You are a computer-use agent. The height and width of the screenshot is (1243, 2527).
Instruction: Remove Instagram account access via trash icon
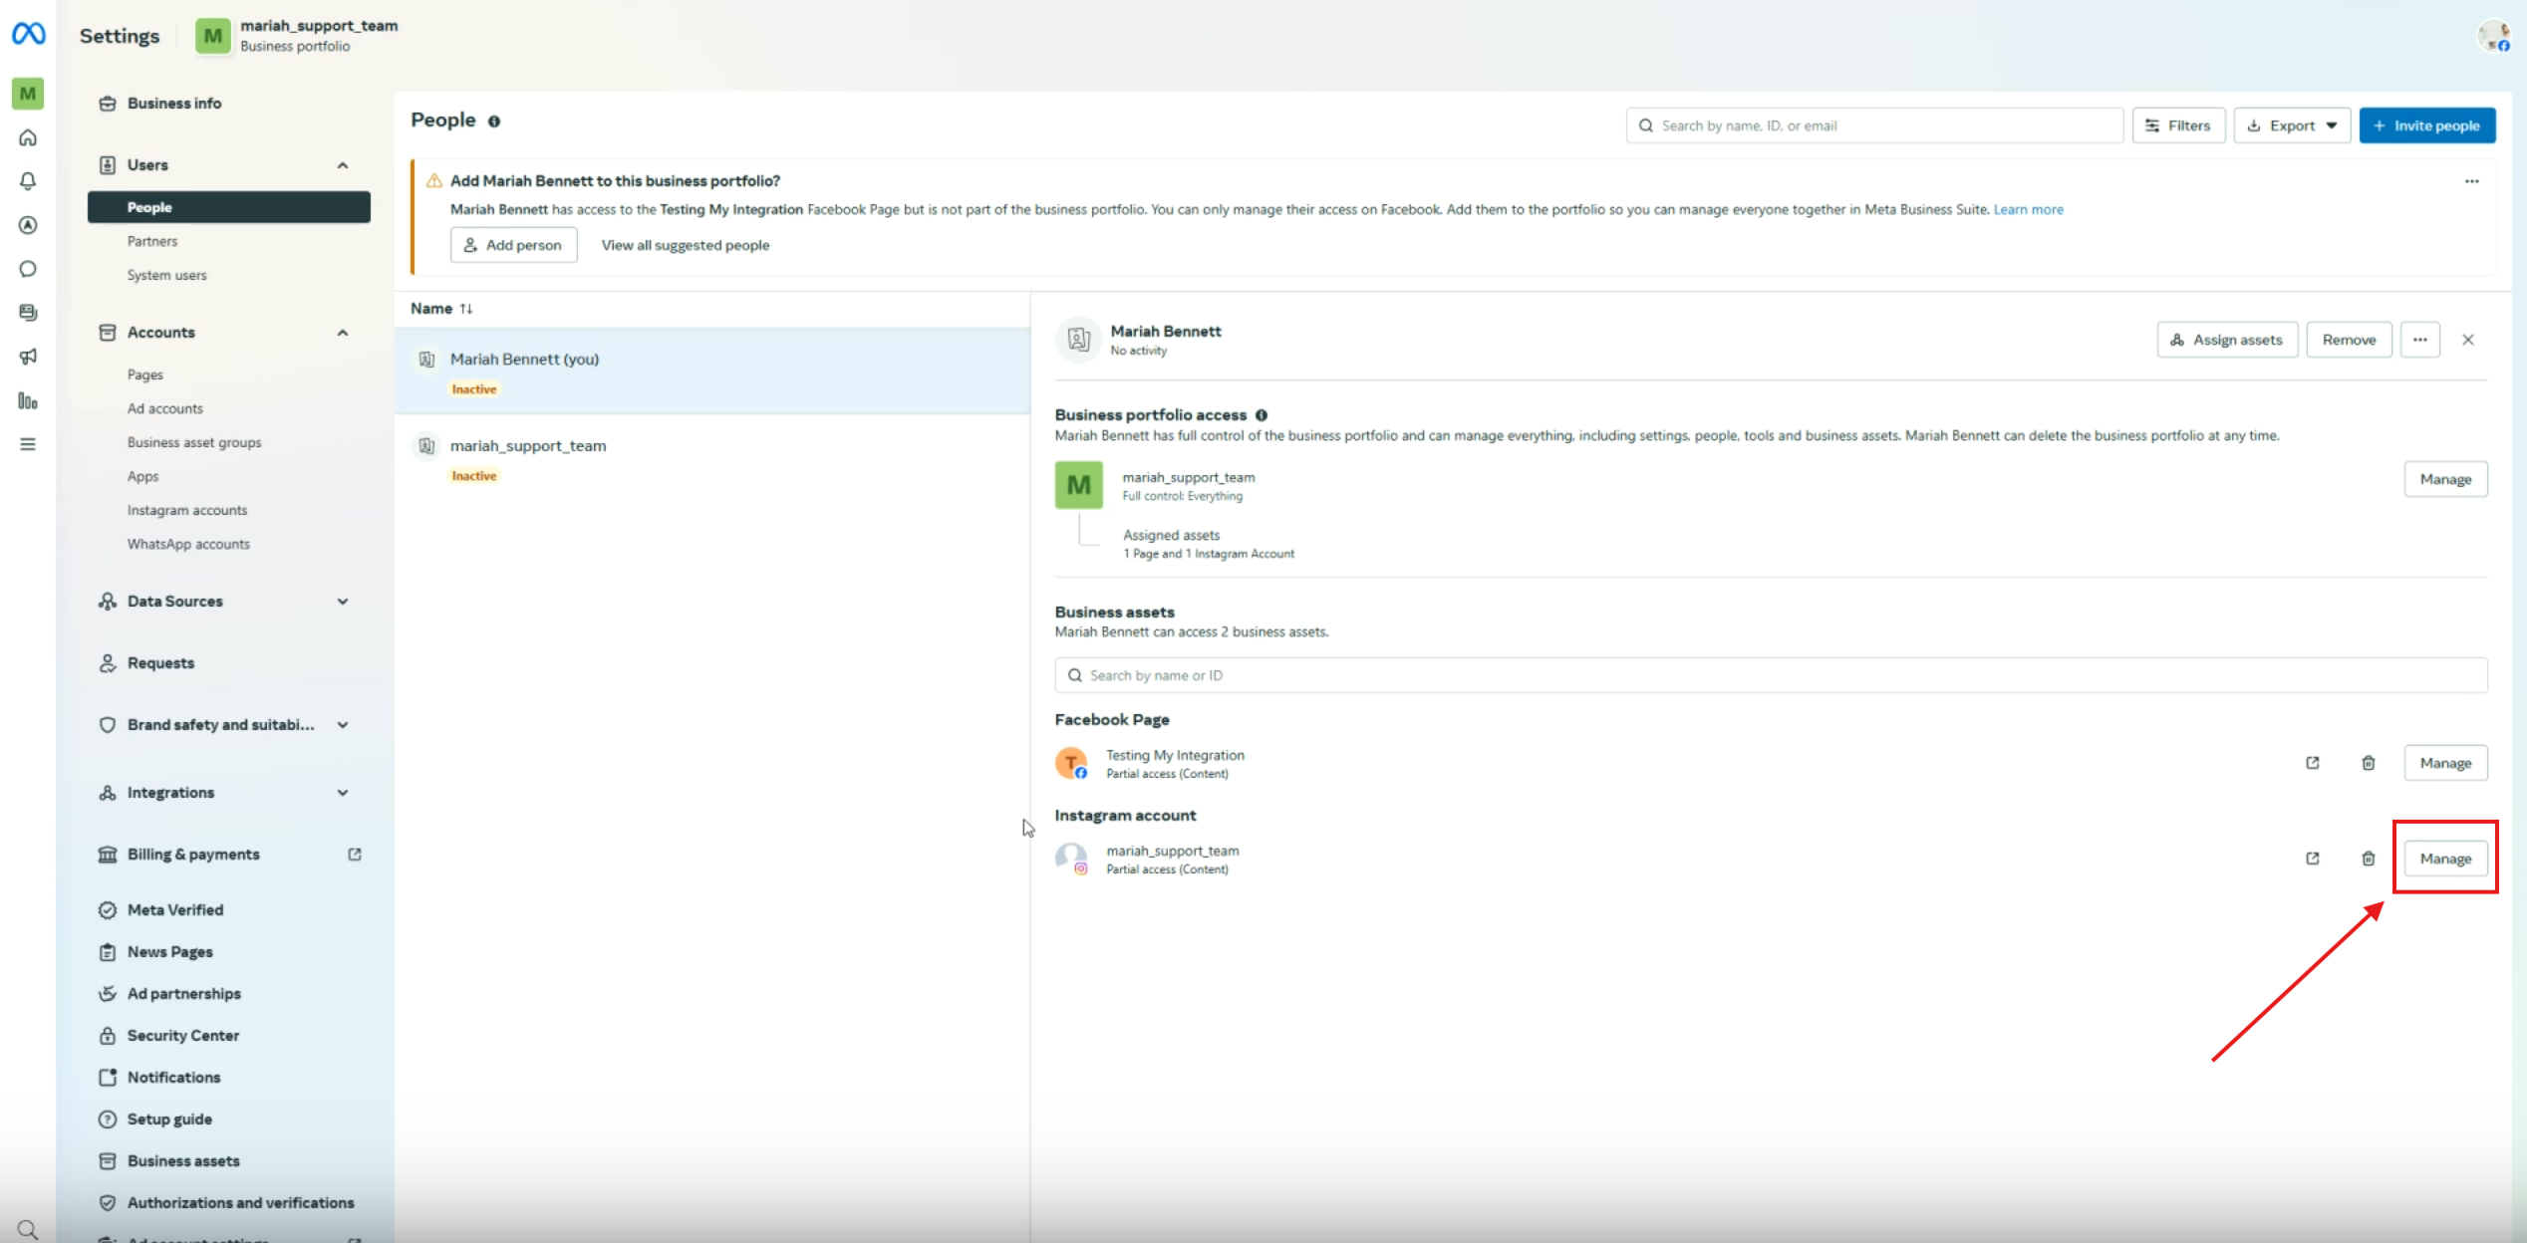click(x=2369, y=859)
